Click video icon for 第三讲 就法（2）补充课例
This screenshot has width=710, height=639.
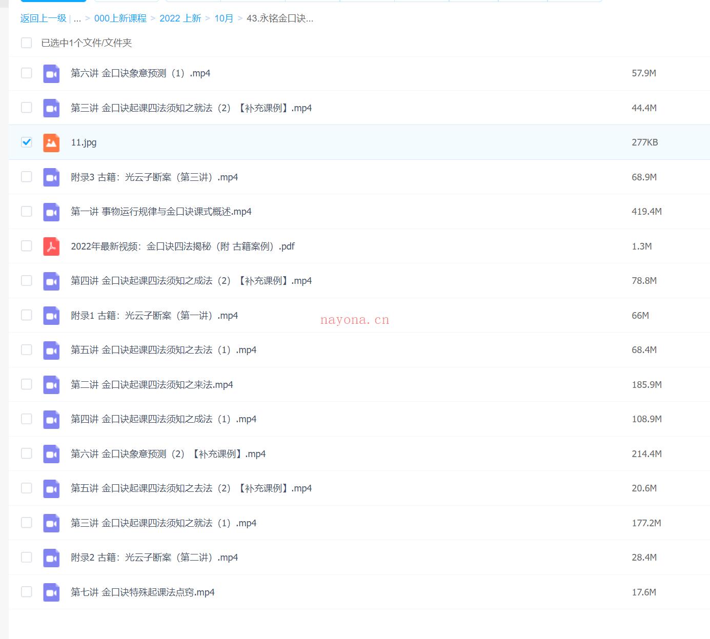click(51, 108)
